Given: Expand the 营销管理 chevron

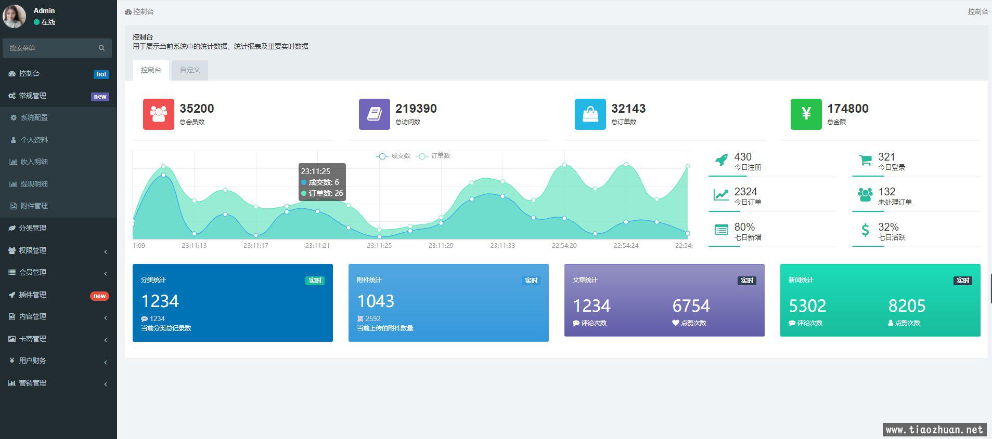Looking at the screenshot, I should point(106,384).
